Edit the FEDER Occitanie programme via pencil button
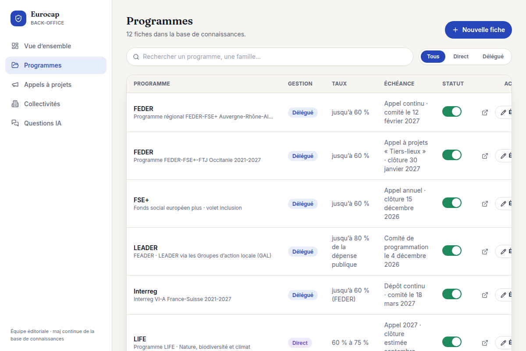 point(504,156)
